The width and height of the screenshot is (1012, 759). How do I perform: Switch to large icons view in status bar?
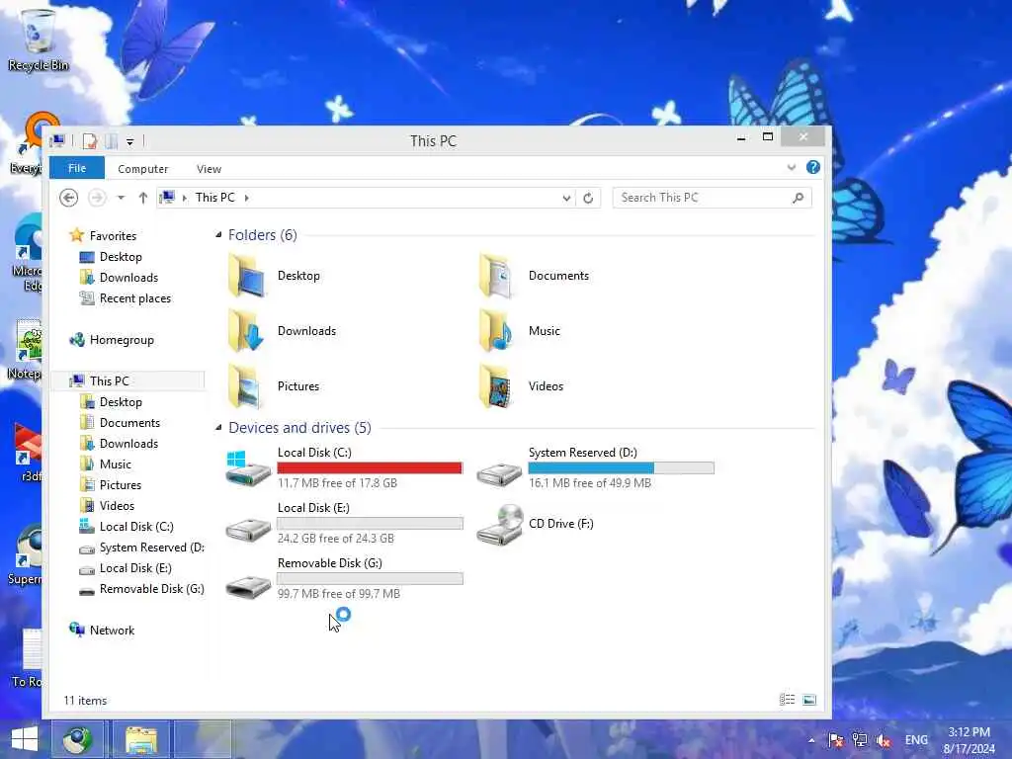809,700
